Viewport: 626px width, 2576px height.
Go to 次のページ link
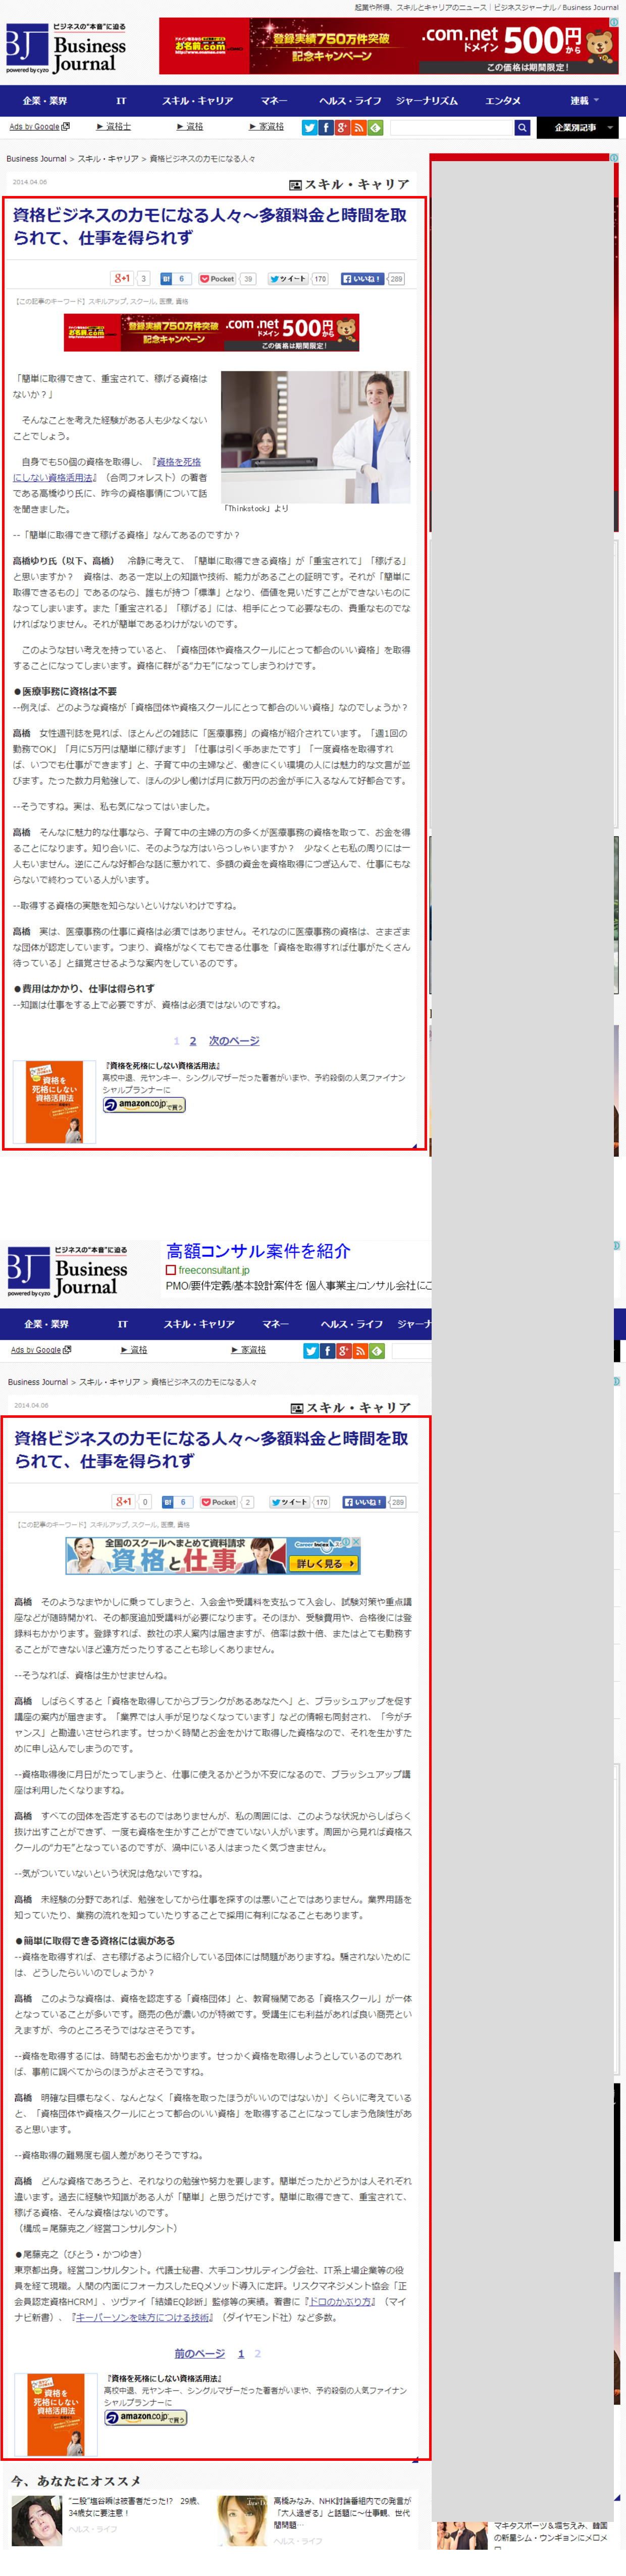tap(234, 1041)
